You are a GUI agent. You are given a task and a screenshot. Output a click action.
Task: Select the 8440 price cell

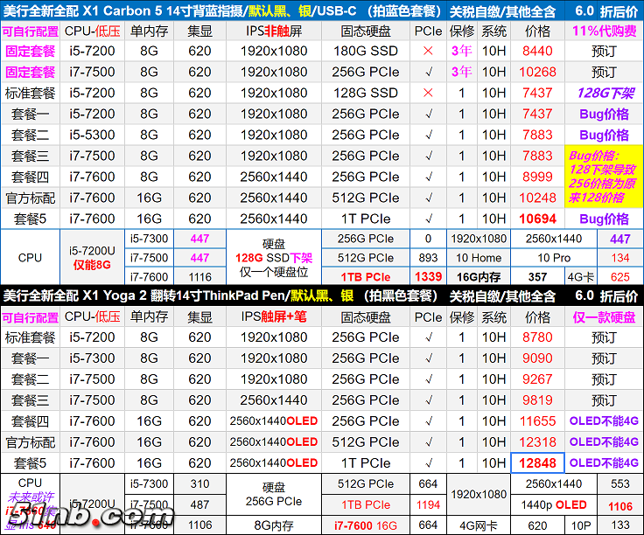click(537, 51)
